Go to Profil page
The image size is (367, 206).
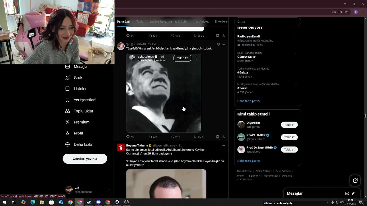click(x=74, y=133)
